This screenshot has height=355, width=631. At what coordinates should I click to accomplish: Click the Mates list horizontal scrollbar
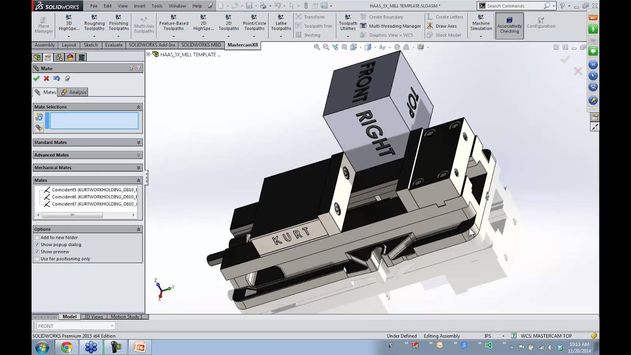pyautogui.click(x=72, y=215)
